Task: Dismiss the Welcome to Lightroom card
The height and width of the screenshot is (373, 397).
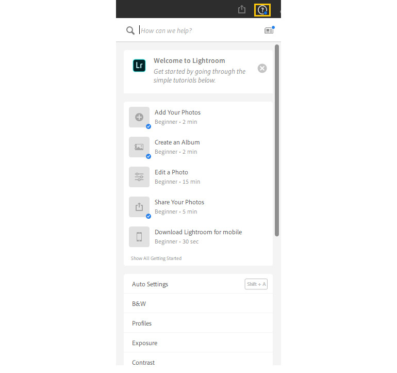Action: [262, 68]
